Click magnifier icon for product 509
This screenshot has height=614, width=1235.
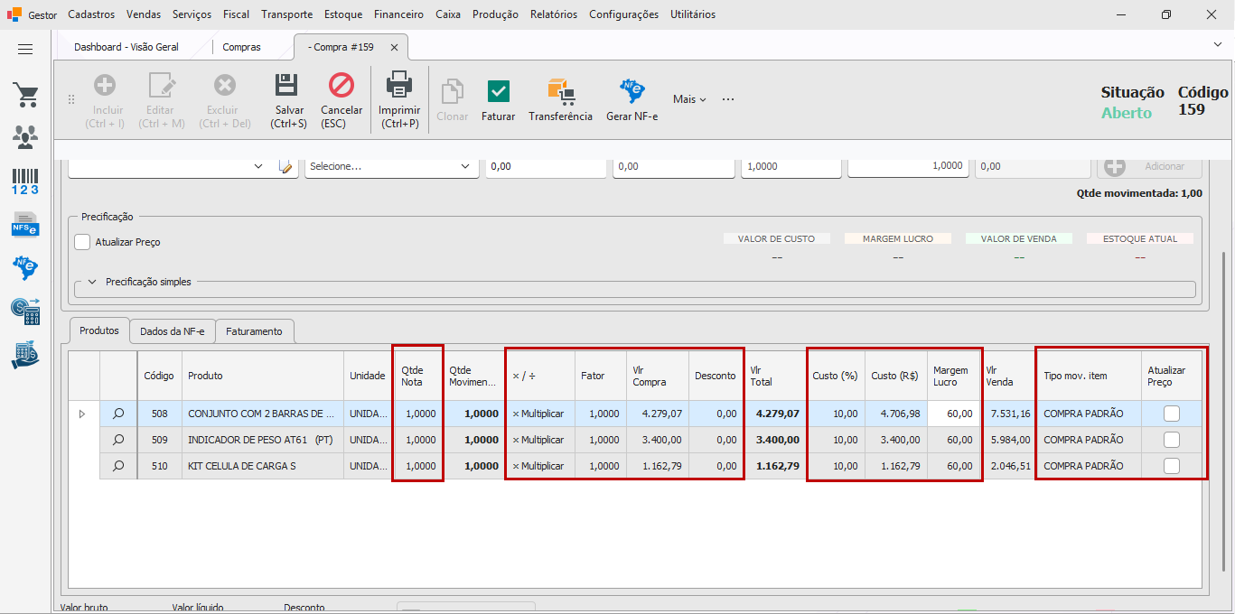point(117,440)
